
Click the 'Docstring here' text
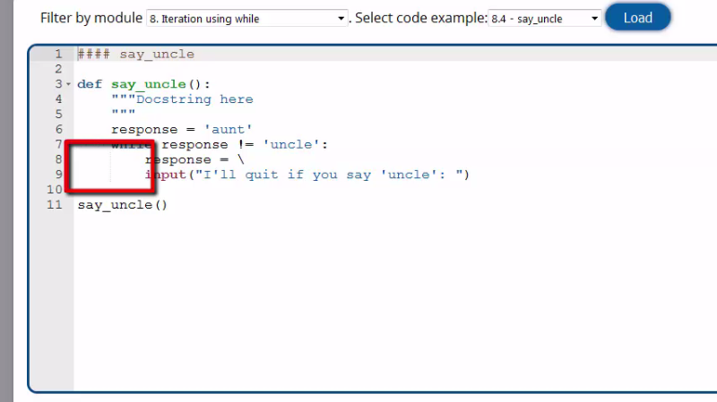click(x=194, y=99)
